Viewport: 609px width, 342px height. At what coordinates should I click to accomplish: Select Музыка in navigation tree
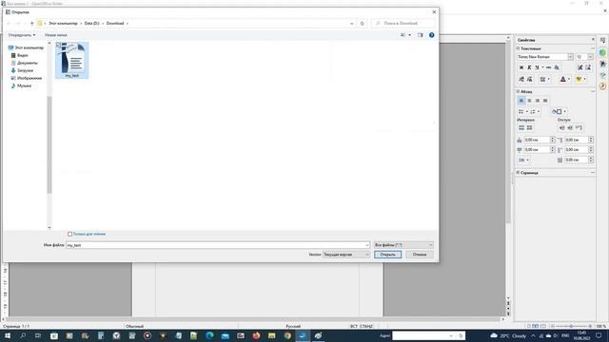click(21, 85)
